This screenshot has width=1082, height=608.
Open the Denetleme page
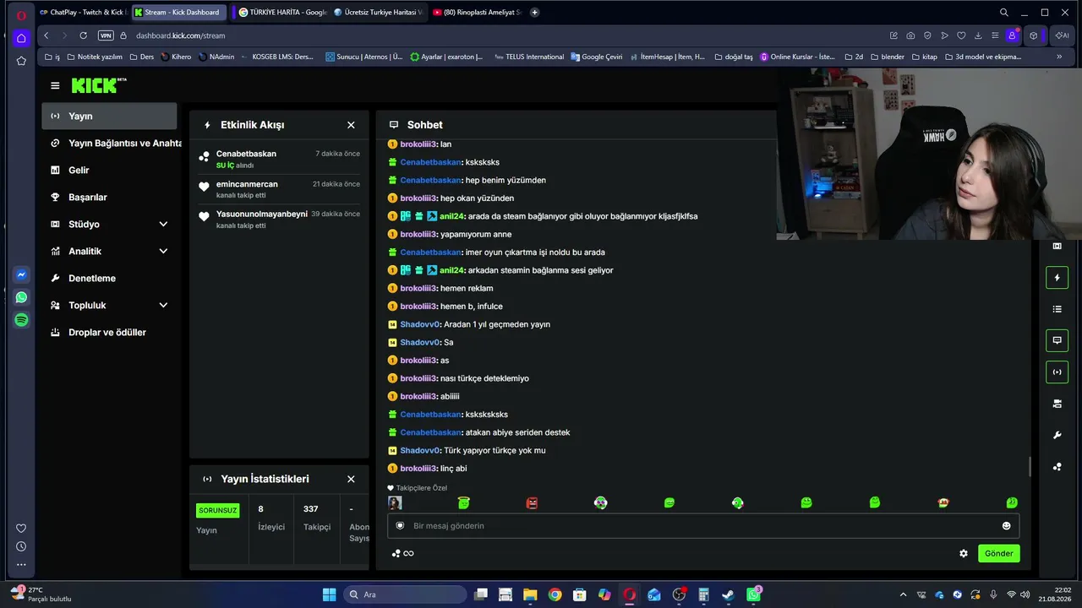(109, 278)
